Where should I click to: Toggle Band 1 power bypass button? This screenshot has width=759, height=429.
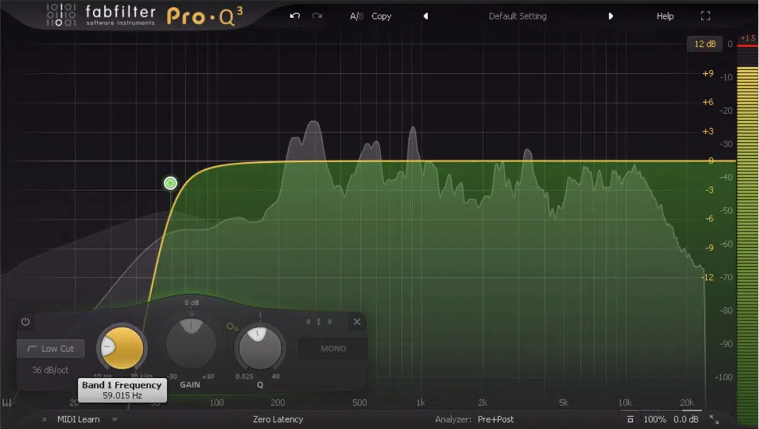pyautogui.click(x=25, y=322)
